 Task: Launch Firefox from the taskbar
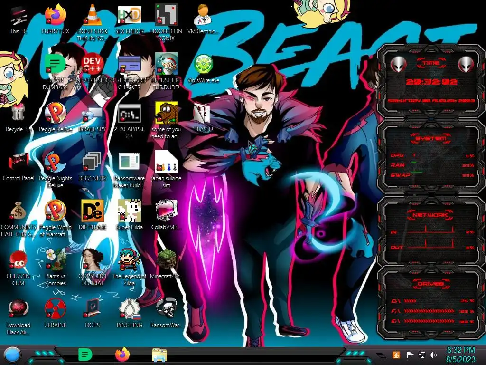tap(122, 355)
